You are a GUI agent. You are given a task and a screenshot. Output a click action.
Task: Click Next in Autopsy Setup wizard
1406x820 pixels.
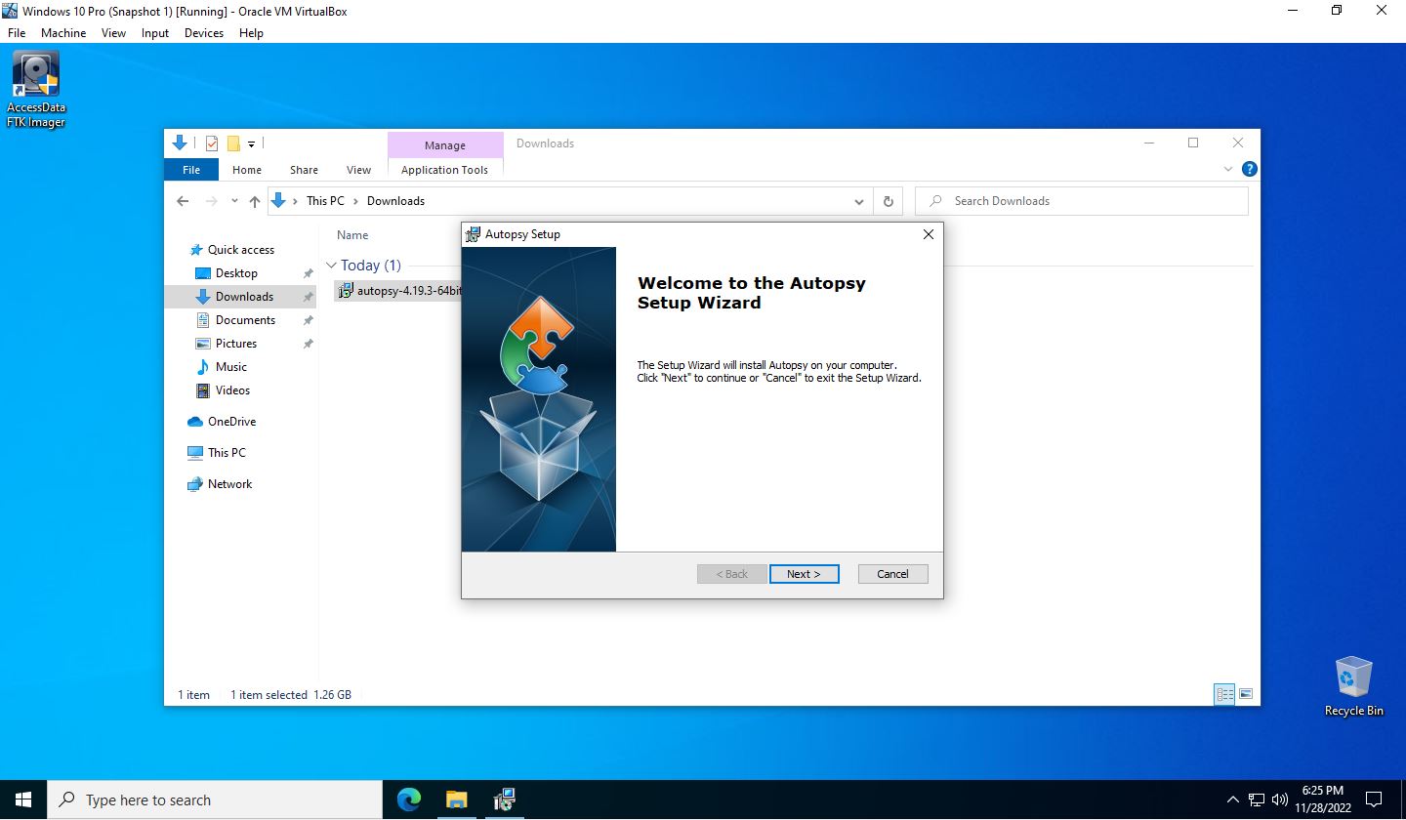pyautogui.click(x=804, y=574)
